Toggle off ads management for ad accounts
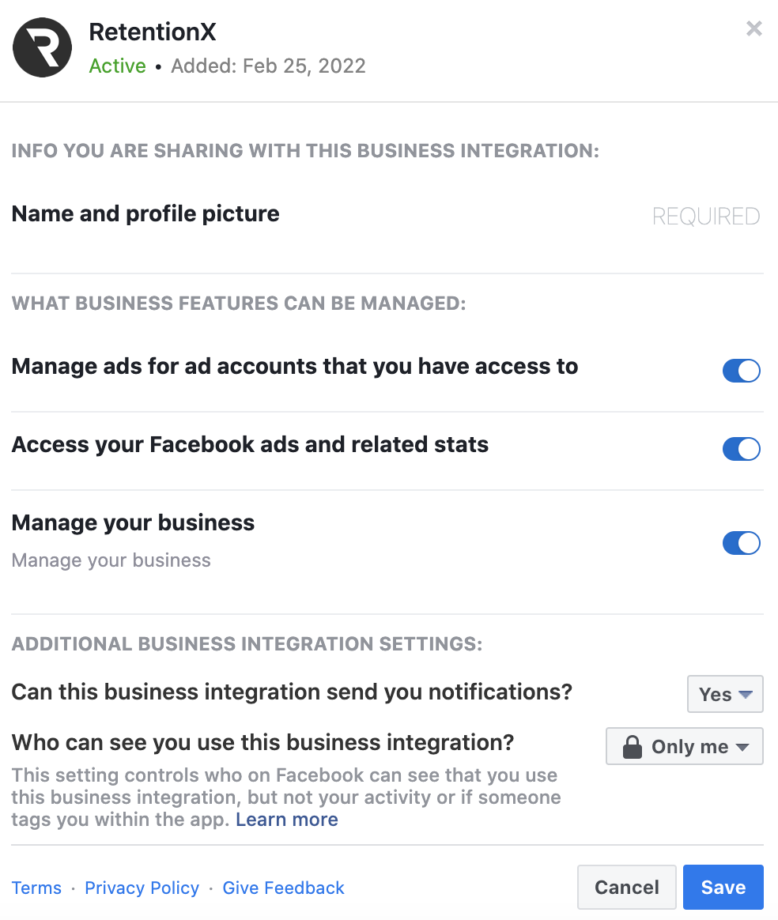 click(x=741, y=370)
